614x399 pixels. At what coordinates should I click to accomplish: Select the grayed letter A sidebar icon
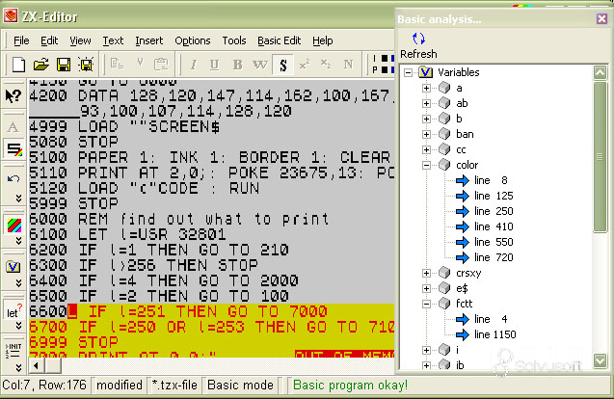click(13, 127)
